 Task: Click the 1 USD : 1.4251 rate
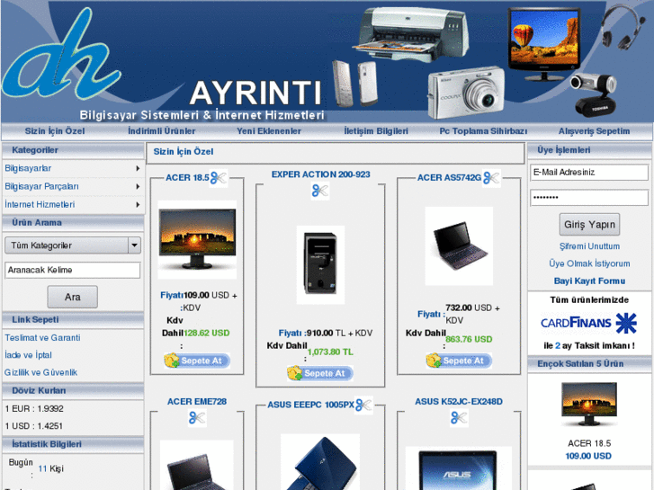click(x=34, y=426)
